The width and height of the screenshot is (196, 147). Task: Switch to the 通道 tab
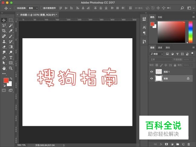click(160, 48)
